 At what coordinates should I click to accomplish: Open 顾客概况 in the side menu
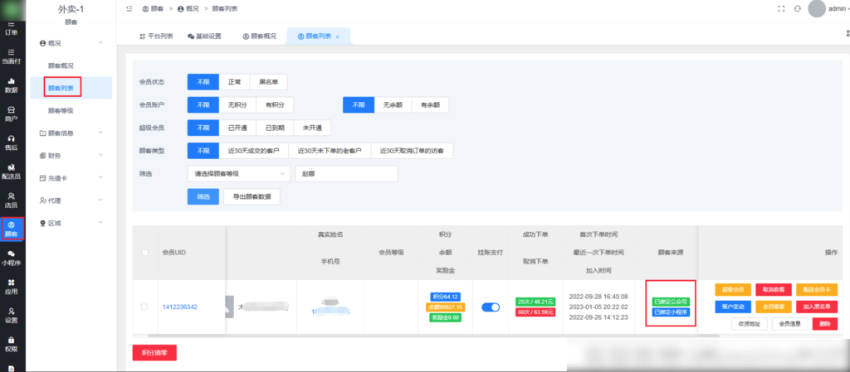tap(61, 65)
